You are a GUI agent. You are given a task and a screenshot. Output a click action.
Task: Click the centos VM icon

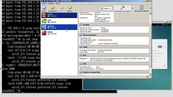pos(44,15)
